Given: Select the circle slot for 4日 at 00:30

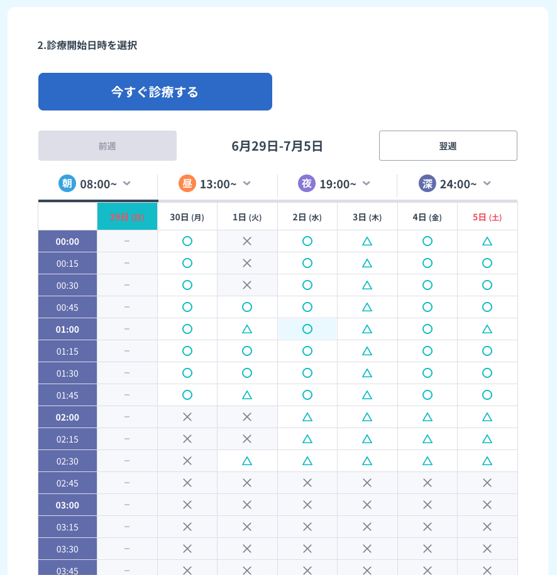Looking at the screenshot, I should [427, 285].
